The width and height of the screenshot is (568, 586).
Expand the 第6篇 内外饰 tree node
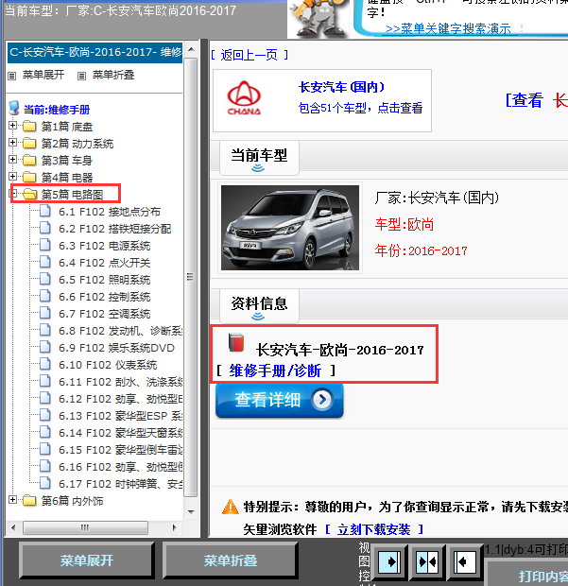pos(12,500)
